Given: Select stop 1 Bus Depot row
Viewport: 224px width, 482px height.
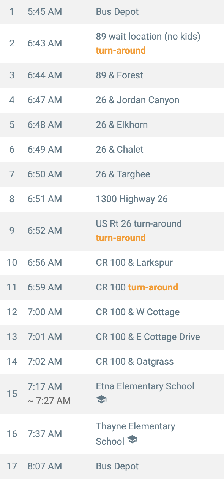Looking at the screenshot, I should pos(112,12).
